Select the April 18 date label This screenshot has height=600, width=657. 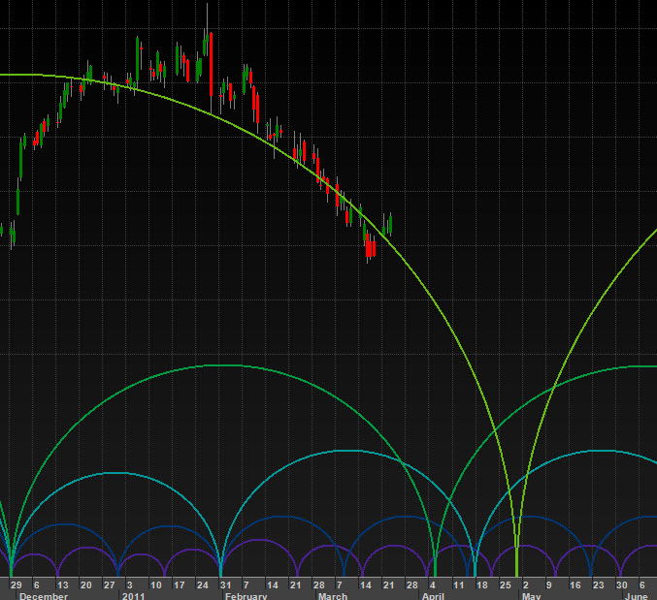point(482,584)
